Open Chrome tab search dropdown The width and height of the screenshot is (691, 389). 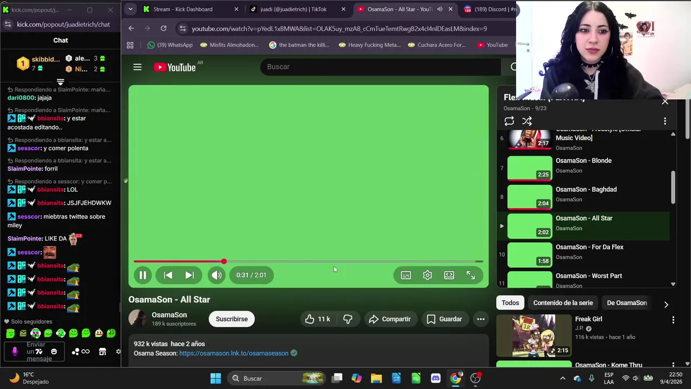[130, 9]
